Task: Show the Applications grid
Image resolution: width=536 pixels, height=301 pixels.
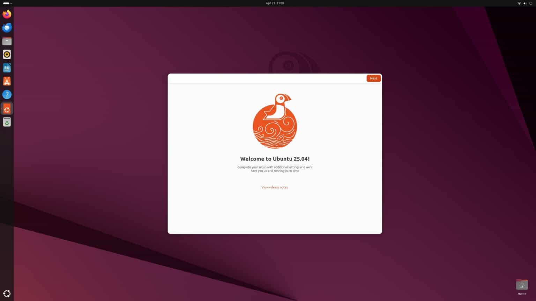Action: click(x=7, y=293)
